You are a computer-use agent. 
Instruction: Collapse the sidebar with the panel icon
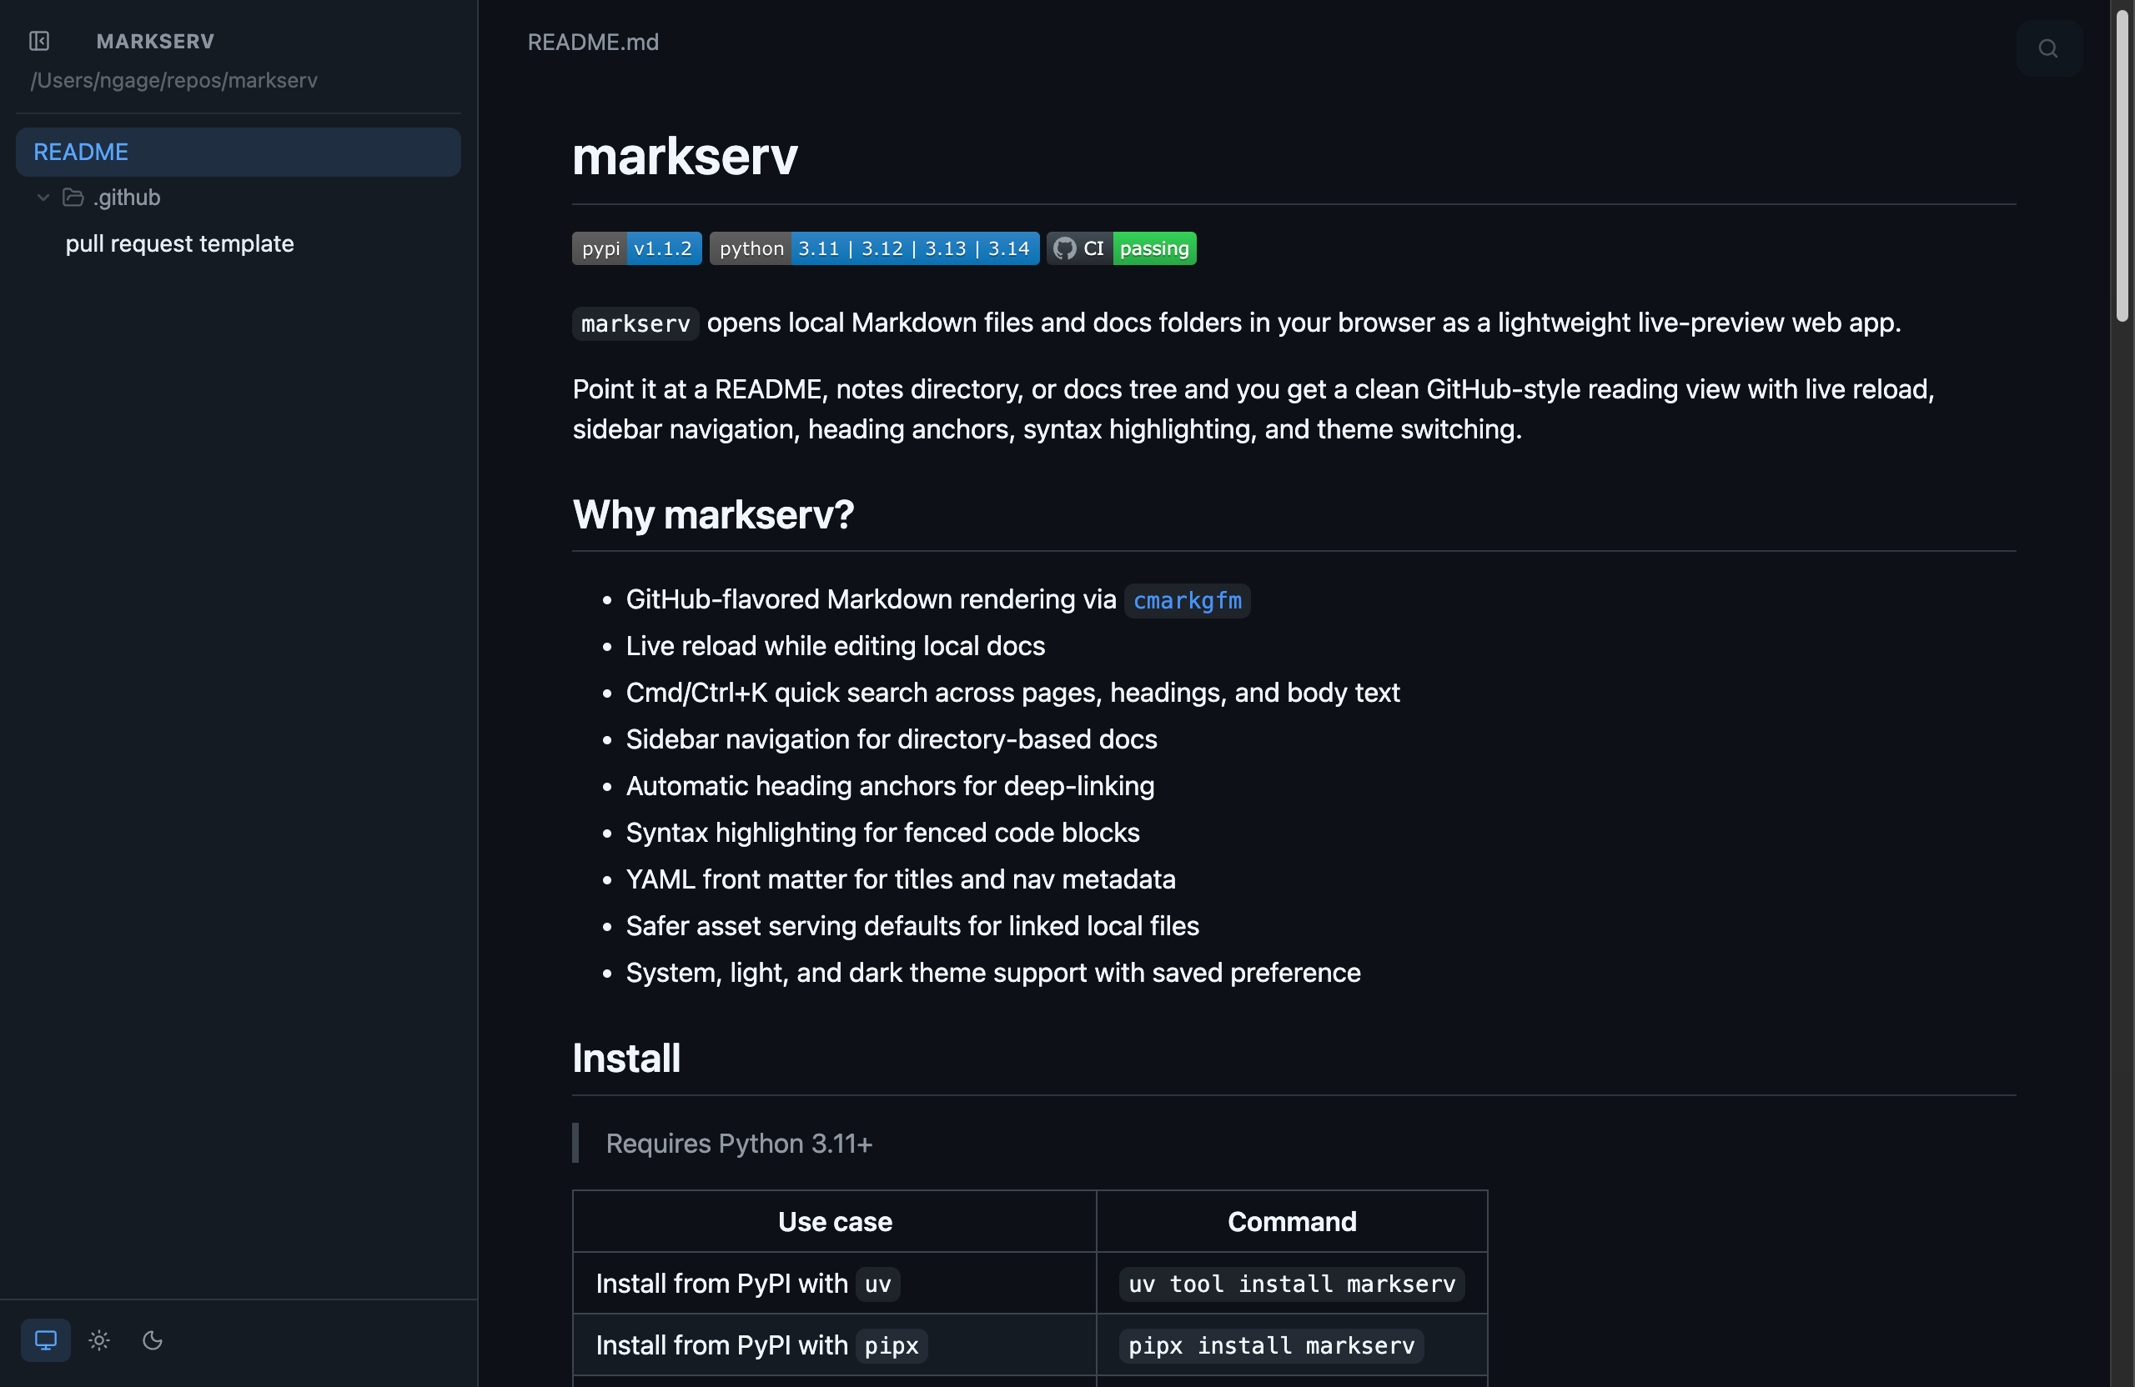coord(39,41)
